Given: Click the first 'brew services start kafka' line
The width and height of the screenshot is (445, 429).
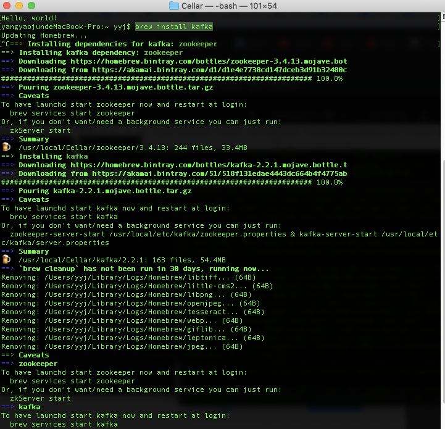Looking at the screenshot, I should click(x=64, y=217).
